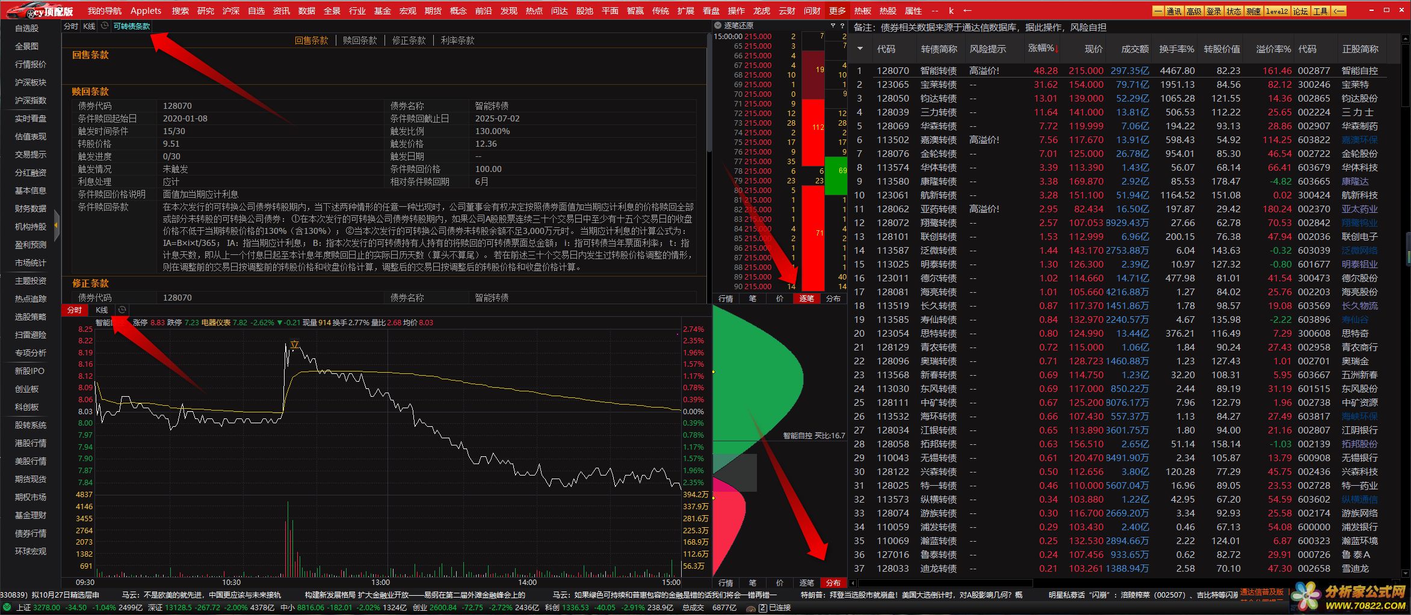The width and height of the screenshot is (1411, 615).
Task: Click the left arrow ← in the top menu
Action: 967,10
